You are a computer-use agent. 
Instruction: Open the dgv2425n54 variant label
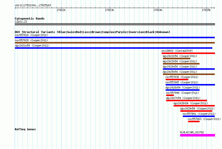pos(180,72)
